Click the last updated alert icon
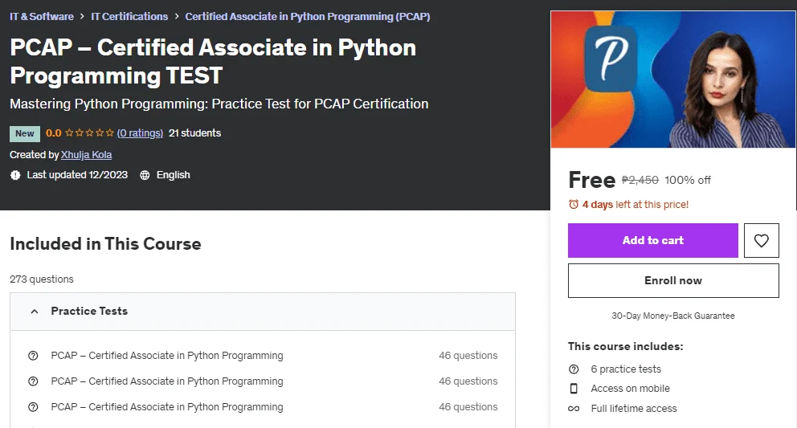Viewport: 797px width, 428px height. pyautogui.click(x=15, y=175)
